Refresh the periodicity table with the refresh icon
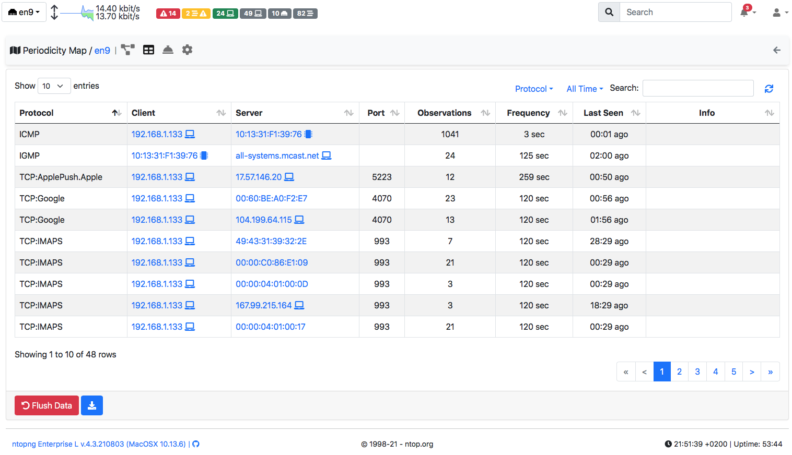The image size is (792, 455). pos(768,88)
